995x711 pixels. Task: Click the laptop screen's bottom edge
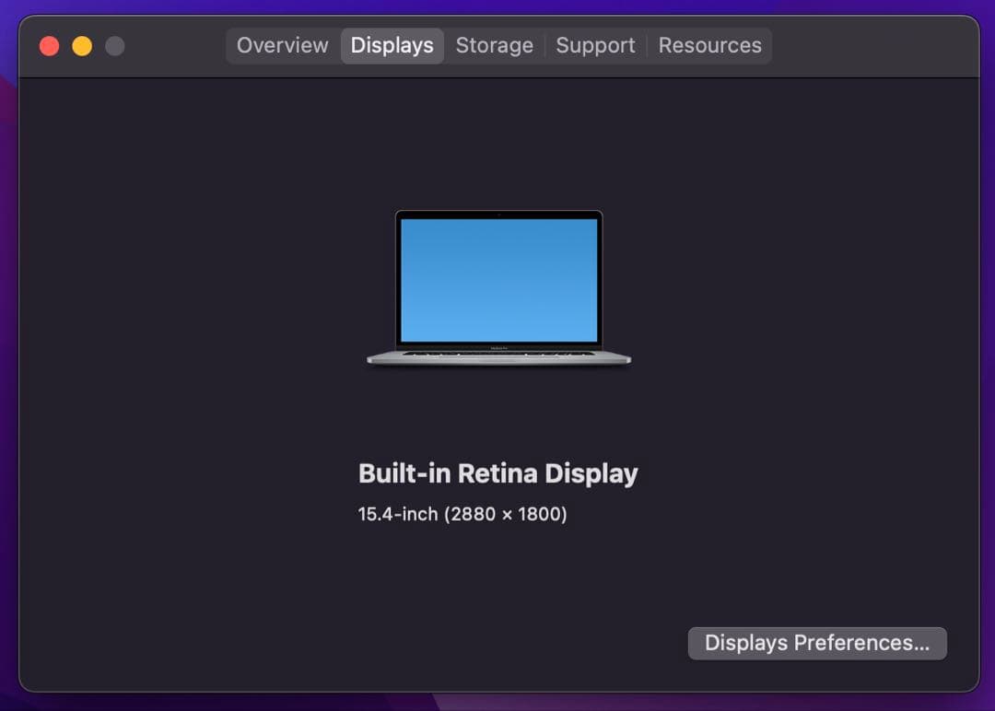pyautogui.click(x=498, y=339)
